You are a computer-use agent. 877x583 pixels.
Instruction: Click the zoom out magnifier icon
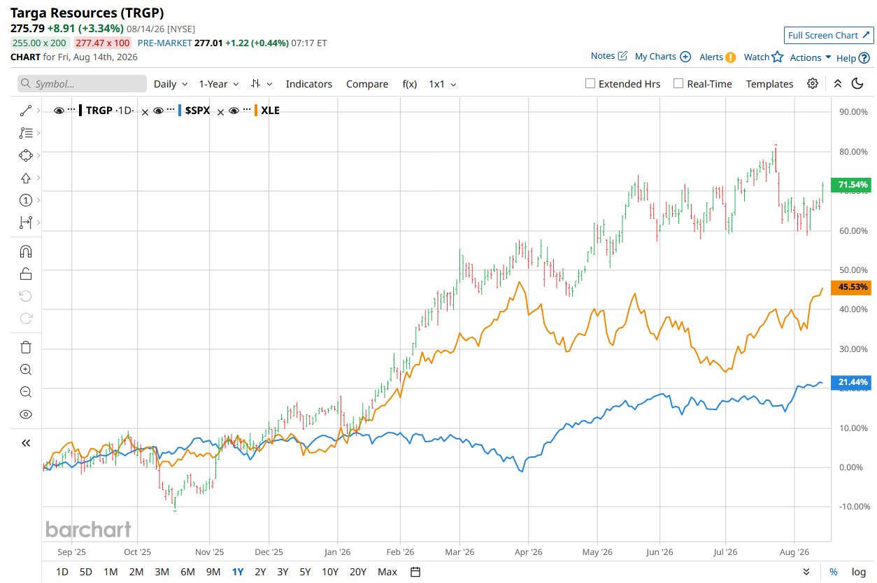tap(26, 392)
